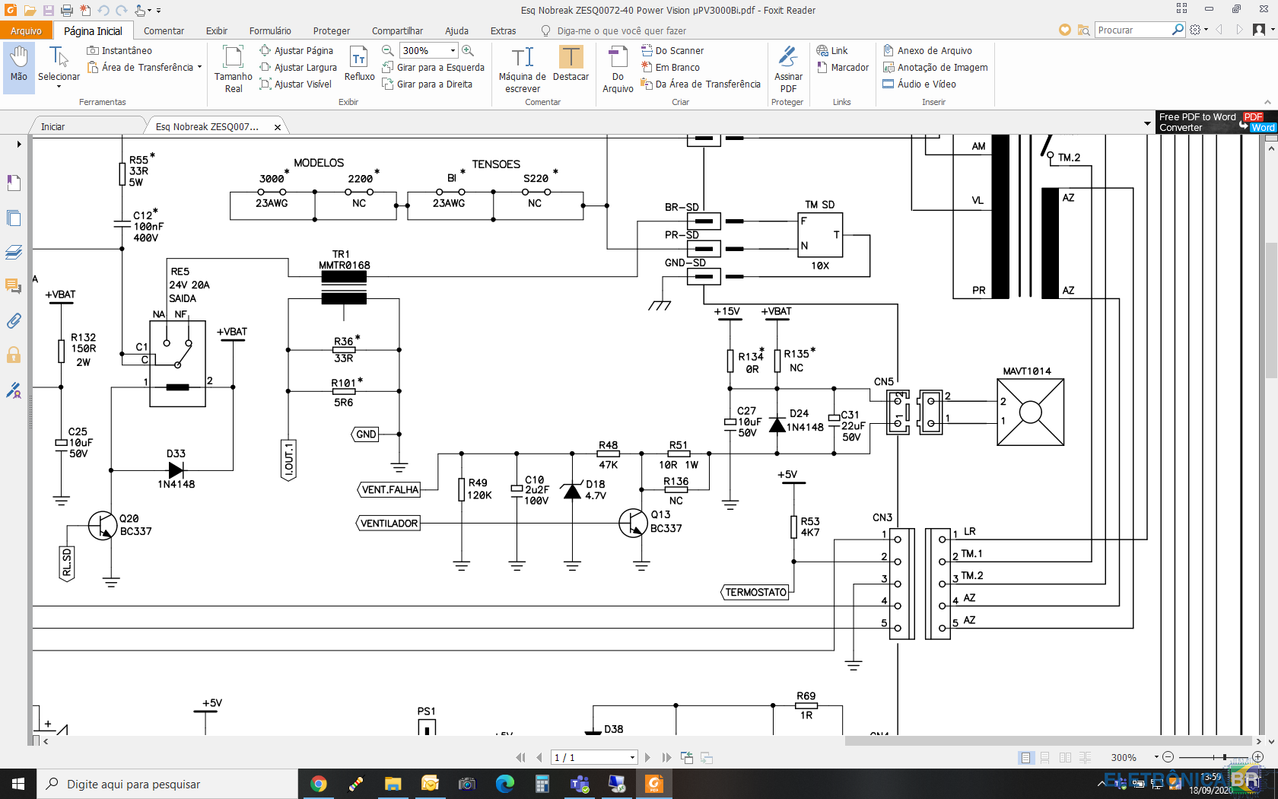Click the Assinar PDF icon
The height and width of the screenshot is (799, 1278).
click(788, 69)
